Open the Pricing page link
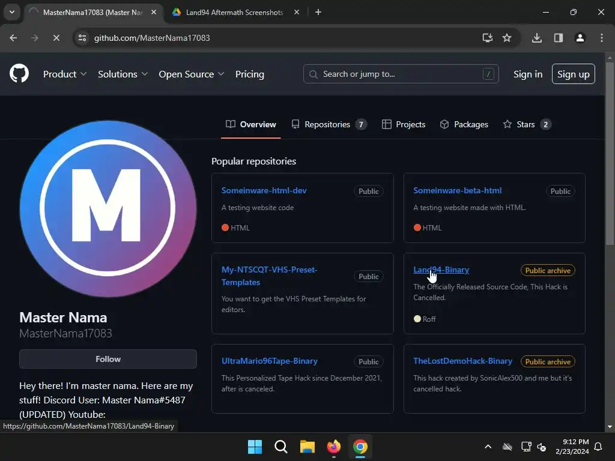Viewport: 615px width, 461px height. coord(250,74)
